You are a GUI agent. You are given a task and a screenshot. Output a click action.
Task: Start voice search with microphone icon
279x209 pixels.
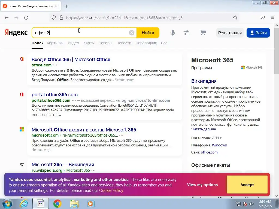[x=172, y=33]
